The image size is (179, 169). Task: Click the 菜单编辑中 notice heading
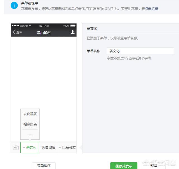pos(29,3)
